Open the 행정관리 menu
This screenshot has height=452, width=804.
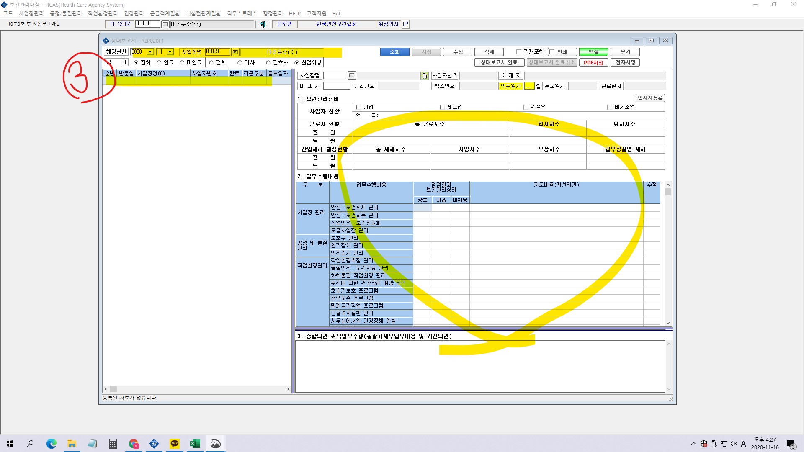click(x=273, y=13)
